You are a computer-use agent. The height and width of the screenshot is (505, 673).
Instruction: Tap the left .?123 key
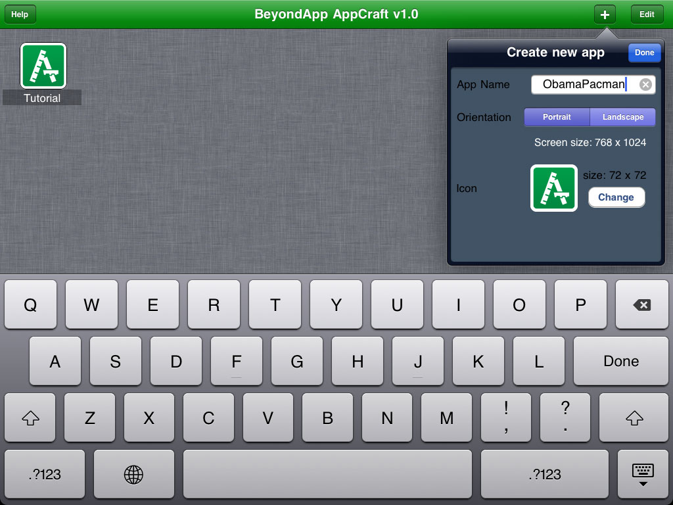[45, 475]
